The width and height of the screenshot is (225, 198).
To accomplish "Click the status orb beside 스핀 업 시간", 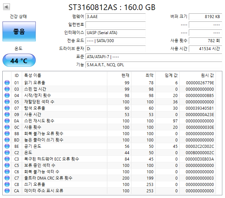I will pyautogui.click(x=7, y=89).
